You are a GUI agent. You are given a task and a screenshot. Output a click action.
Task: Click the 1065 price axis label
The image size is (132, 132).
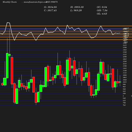[x=125, y=77]
